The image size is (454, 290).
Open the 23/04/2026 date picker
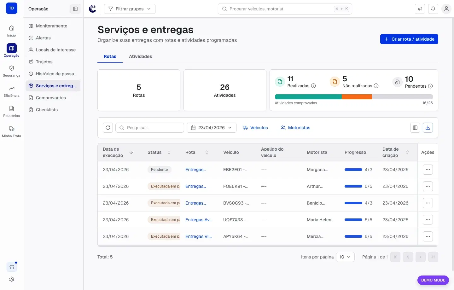[212, 128]
